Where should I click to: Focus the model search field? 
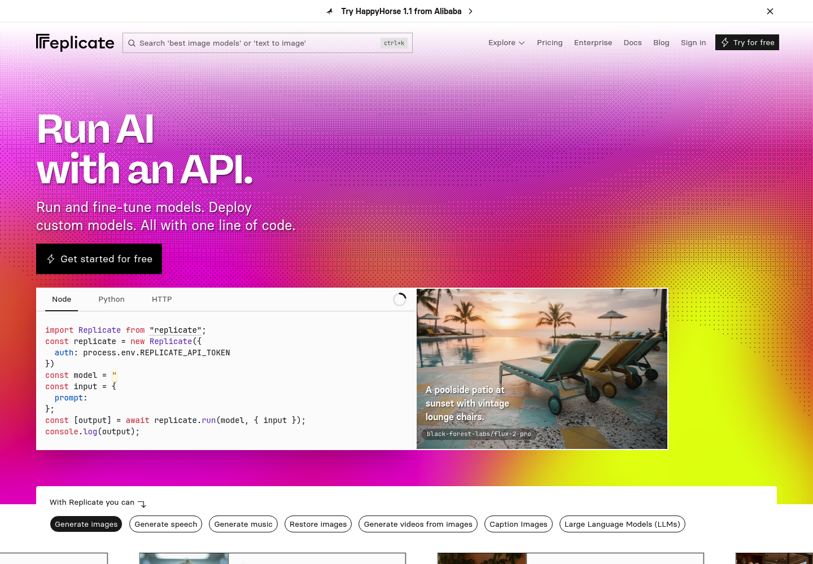pyautogui.click(x=268, y=43)
